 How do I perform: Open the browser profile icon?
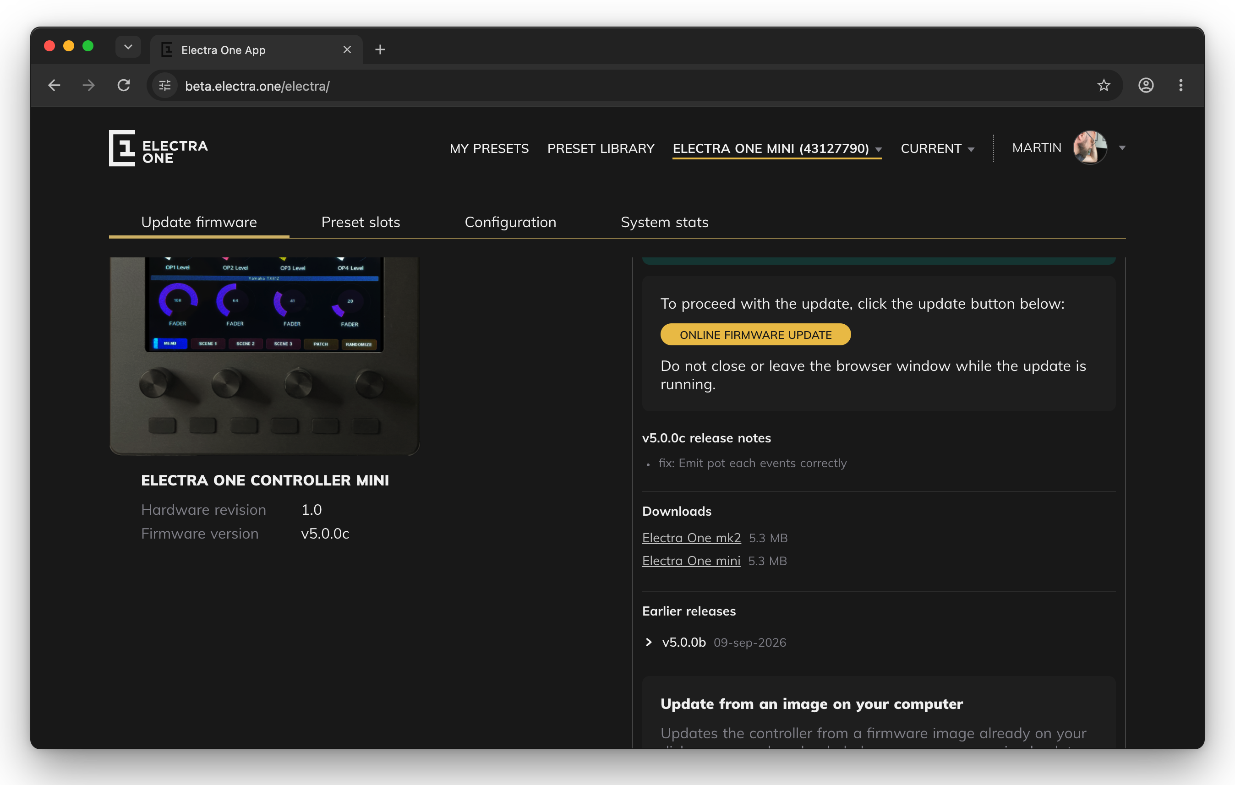(x=1146, y=85)
